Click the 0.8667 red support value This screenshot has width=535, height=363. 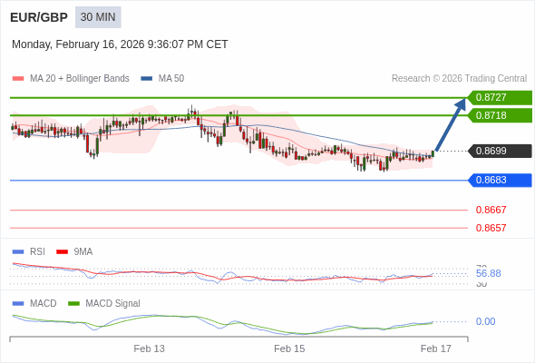[x=491, y=210]
